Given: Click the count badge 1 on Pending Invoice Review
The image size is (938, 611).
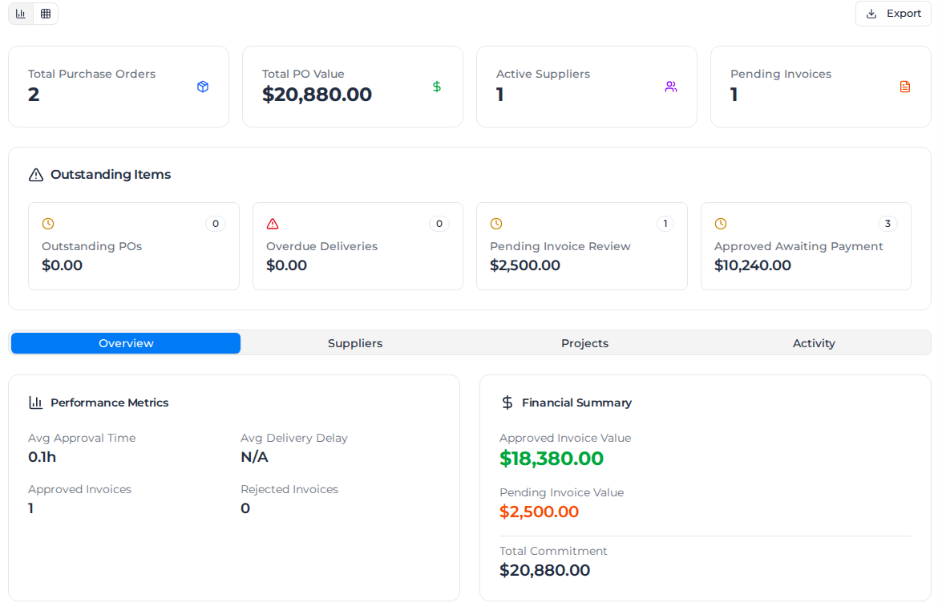Looking at the screenshot, I should (x=665, y=224).
